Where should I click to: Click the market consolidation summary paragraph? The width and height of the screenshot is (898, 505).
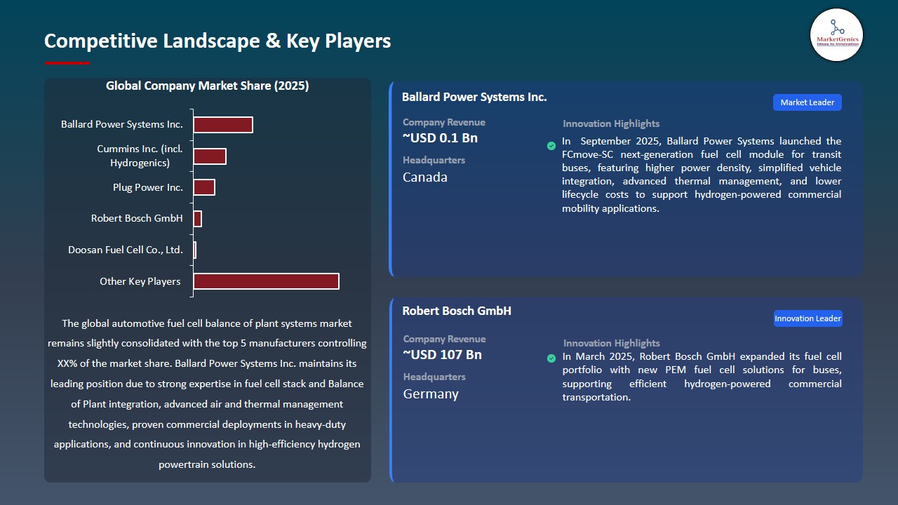(x=207, y=393)
